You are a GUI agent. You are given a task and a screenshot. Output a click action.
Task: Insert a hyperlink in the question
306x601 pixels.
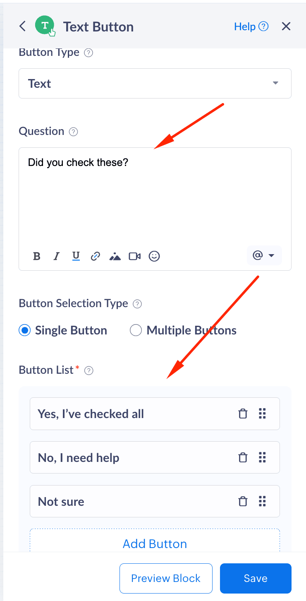[x=96, y=256]
